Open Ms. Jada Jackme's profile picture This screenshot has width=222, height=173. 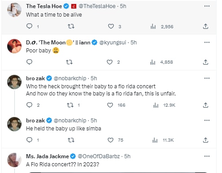(14, 160)
